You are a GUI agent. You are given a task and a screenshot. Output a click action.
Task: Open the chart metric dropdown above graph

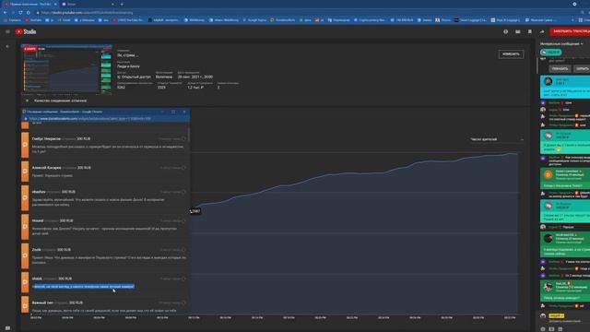(x=497, y=139)
